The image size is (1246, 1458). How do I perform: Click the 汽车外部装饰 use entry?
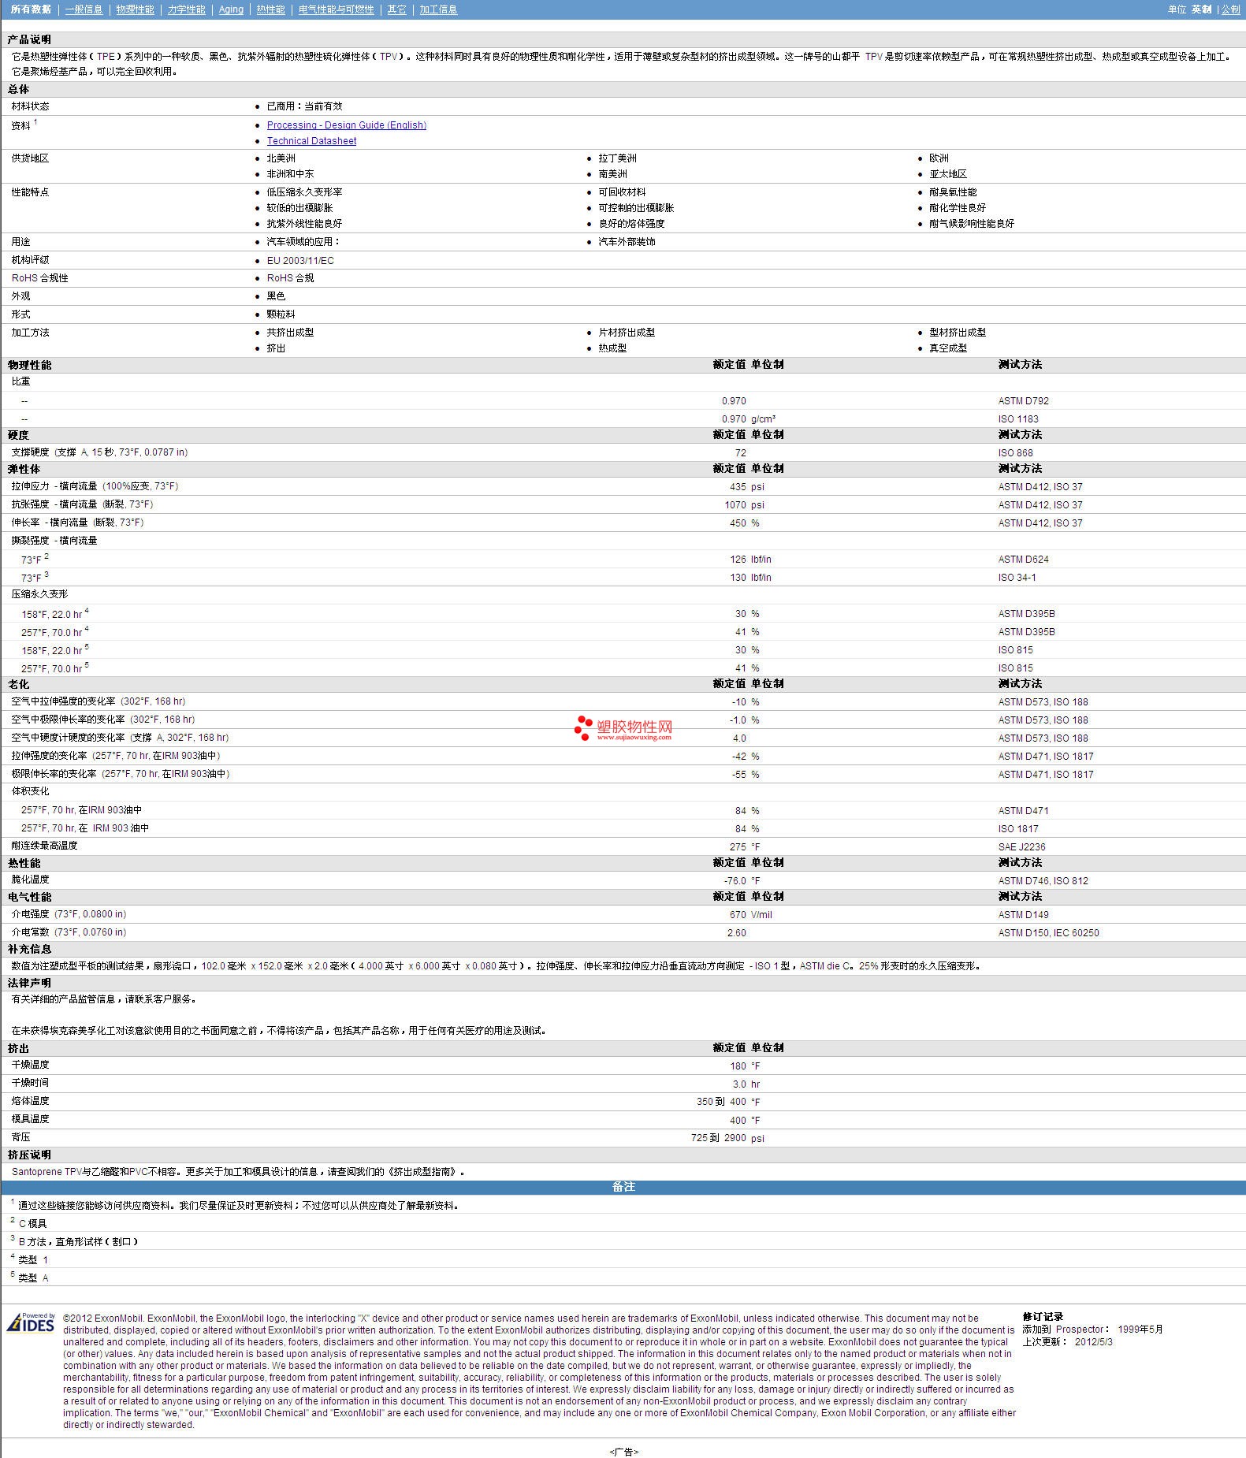point(627,242)
